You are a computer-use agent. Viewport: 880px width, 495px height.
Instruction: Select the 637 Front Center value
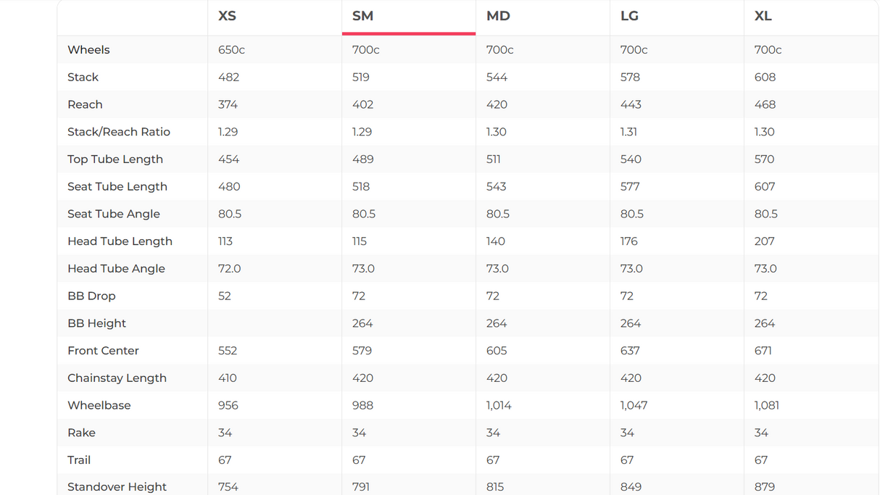pos(630,351)
